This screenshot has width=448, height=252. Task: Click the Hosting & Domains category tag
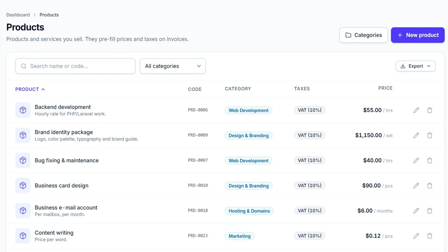249,211
